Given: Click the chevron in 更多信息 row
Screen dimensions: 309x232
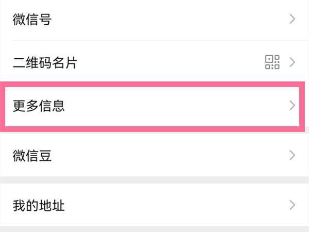Looking at the screenshot, I should pyautogui.click(x=292, y=106).
